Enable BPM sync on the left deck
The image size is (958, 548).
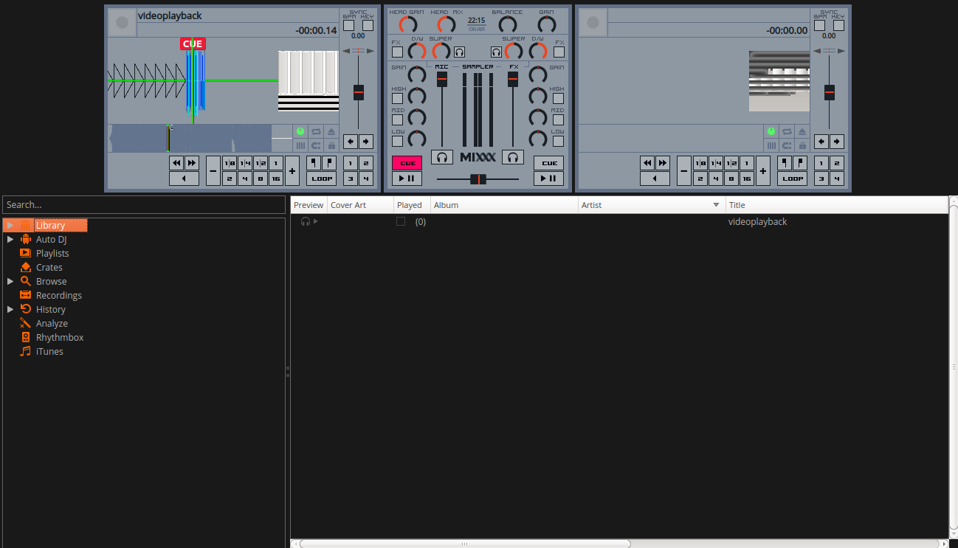348,25
